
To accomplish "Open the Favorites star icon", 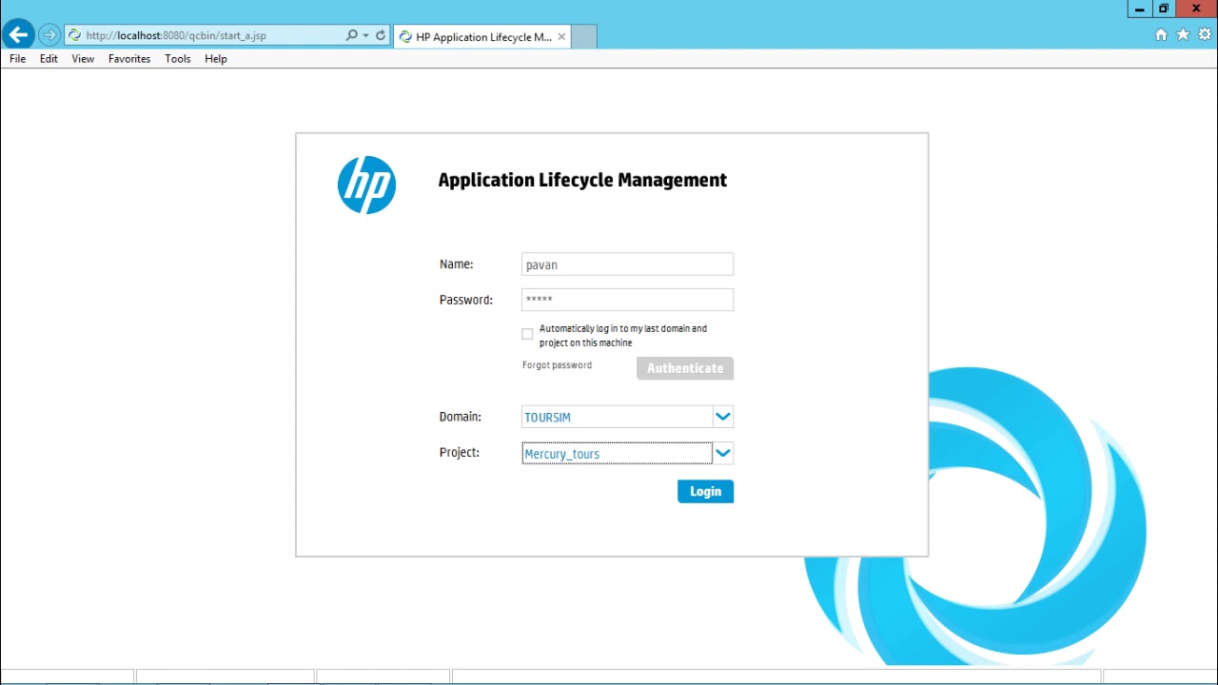I will 1183,34.
